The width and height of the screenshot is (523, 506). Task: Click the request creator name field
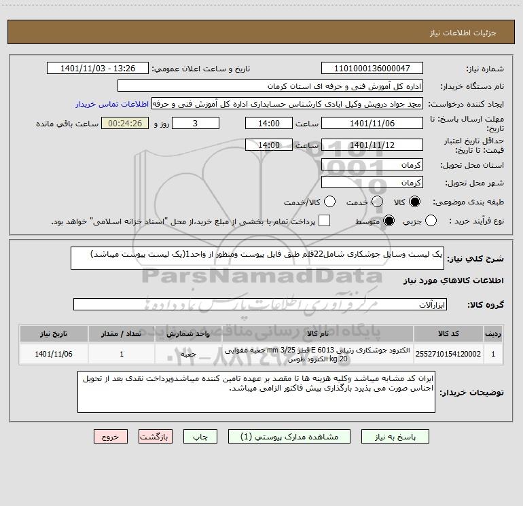click(x=287, y=103)
